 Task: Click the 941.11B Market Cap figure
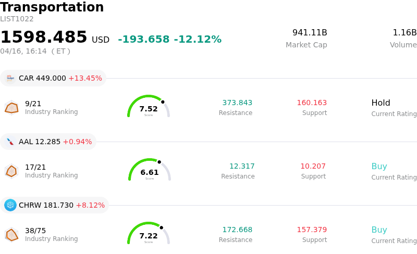pos(310,33)
